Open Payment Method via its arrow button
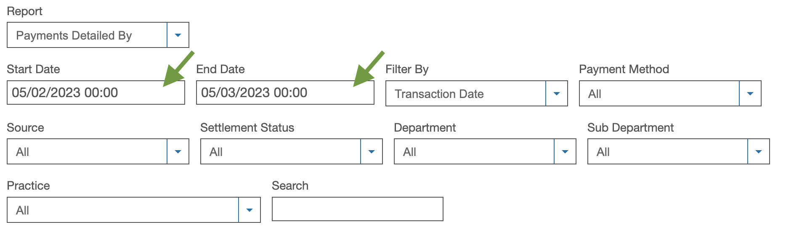 (750, 94)
